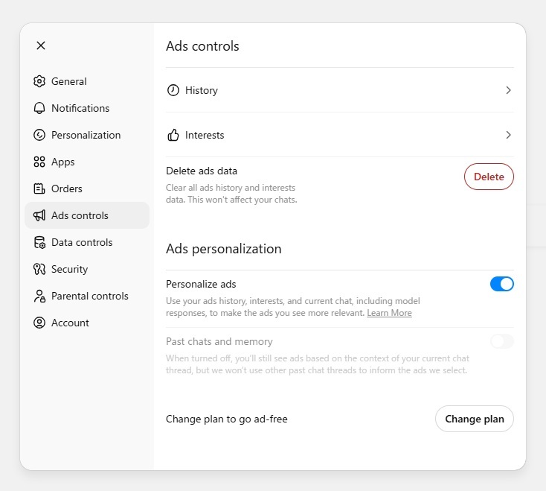The width and height of the screenshot is (546, 491).
Task: Click the Apps grid icon
Action: [39, 162]
